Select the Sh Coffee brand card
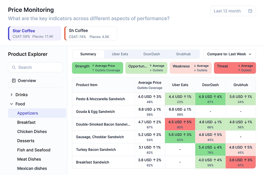The width and height of the screenshot is (264, 175). click(91, 34)
